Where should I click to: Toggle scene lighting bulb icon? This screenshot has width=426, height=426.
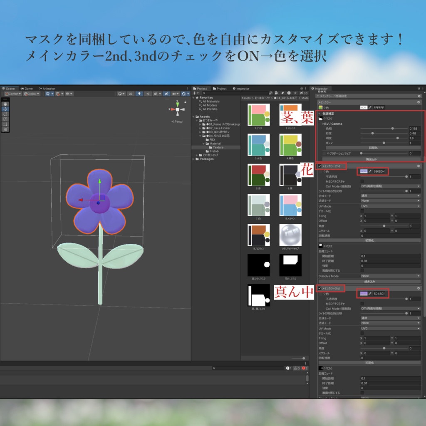click(x=139, y=94)
